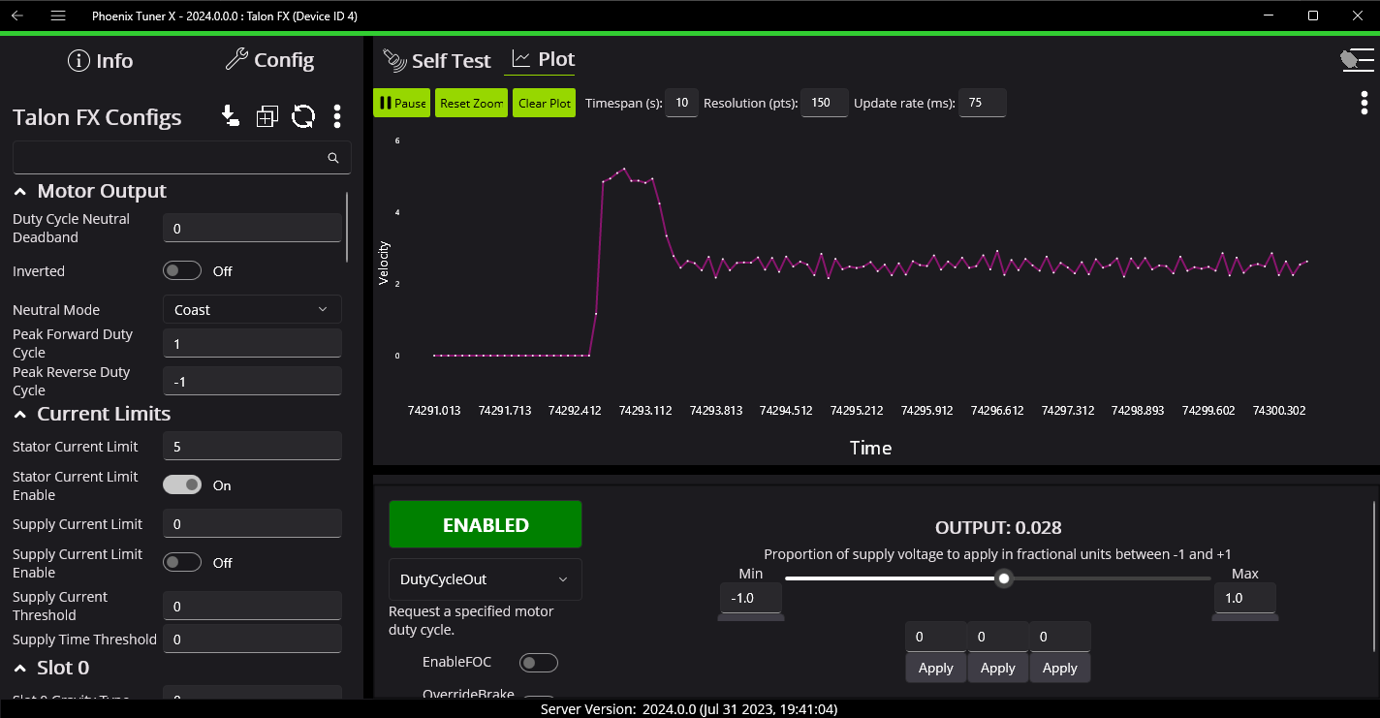This screenshot has width=1380, height=718.
Task: Open the DutyCycleOut control mode dropdown
Action: (x=485, y=579)
